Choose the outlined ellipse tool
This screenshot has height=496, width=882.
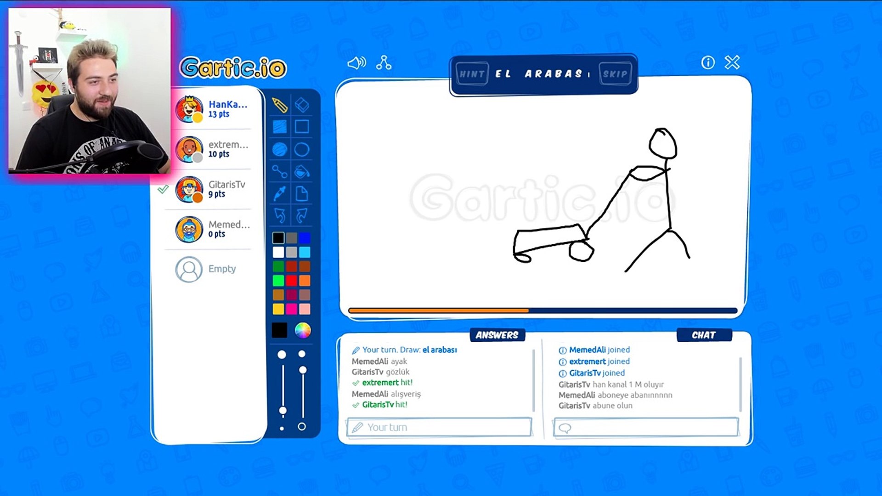pos(302,149)
